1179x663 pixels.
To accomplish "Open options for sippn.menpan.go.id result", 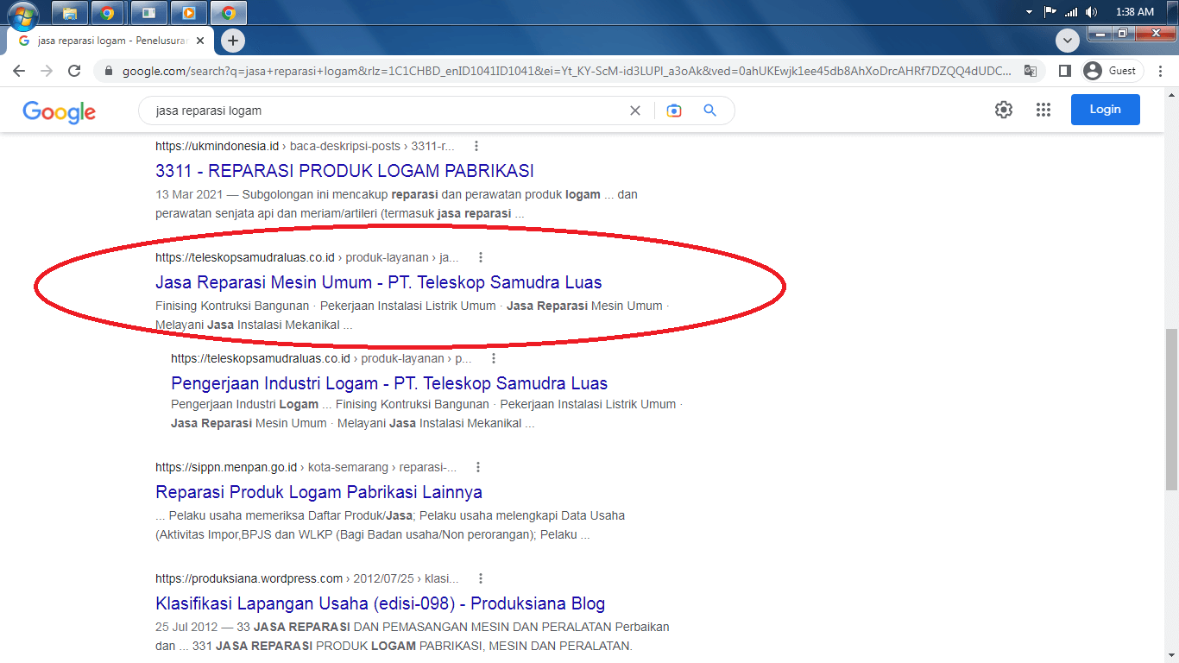I will point(478,467).
